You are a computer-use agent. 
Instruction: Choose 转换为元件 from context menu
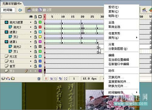(122, 86)
